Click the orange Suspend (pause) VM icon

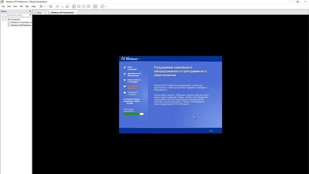coord(41,6)
